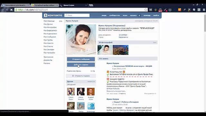This screenshot has width=206, height=116.
Task: Click the VKontakte logo in the header
Action: click(x=53, y=15)
